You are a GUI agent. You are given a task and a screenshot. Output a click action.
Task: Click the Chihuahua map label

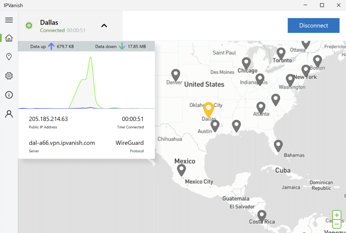(x=170, y=139)
